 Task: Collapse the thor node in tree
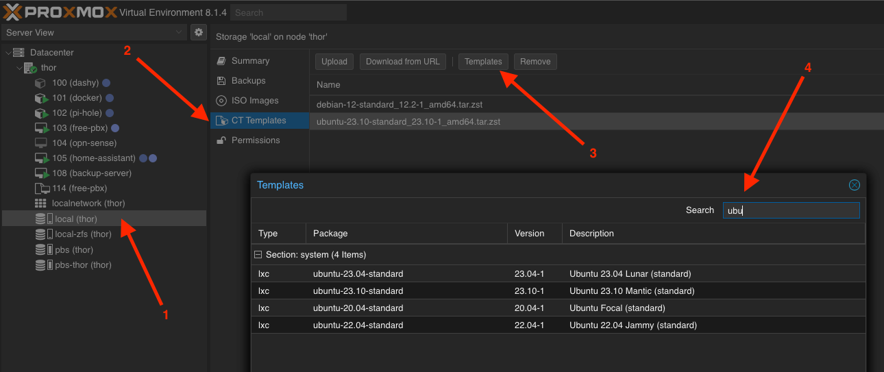(x=19, y=68)
